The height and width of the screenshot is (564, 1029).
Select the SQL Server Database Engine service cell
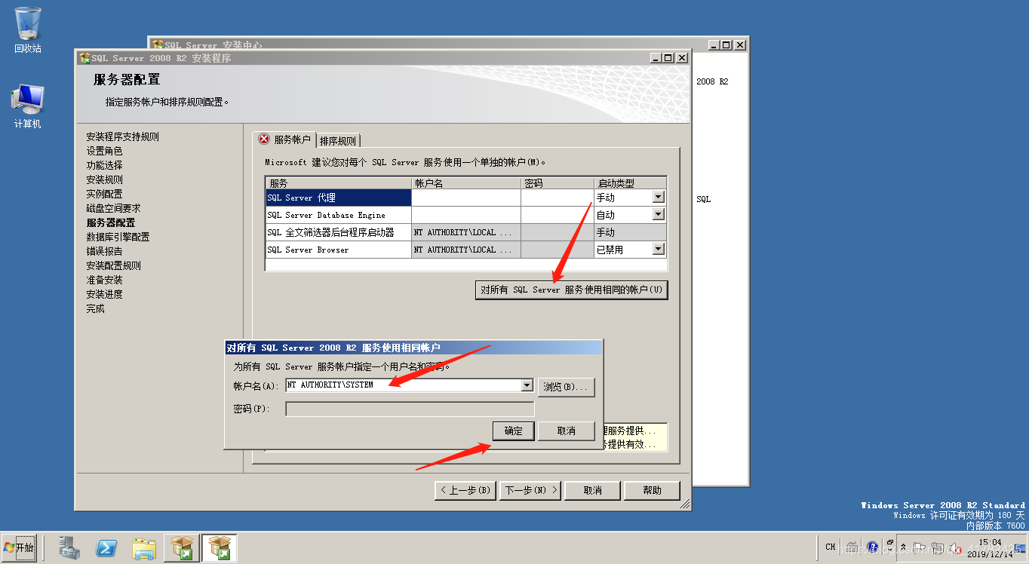pos(338,215)
